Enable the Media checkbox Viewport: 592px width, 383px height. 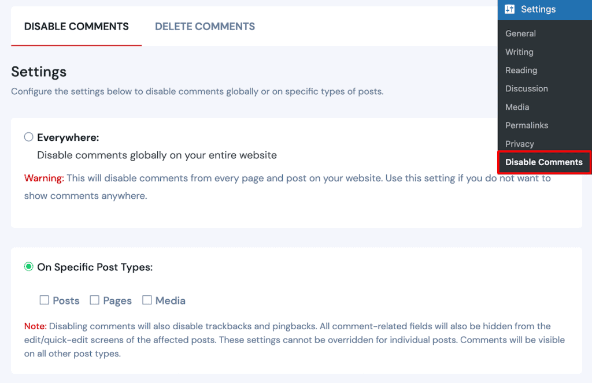(148, 300)
